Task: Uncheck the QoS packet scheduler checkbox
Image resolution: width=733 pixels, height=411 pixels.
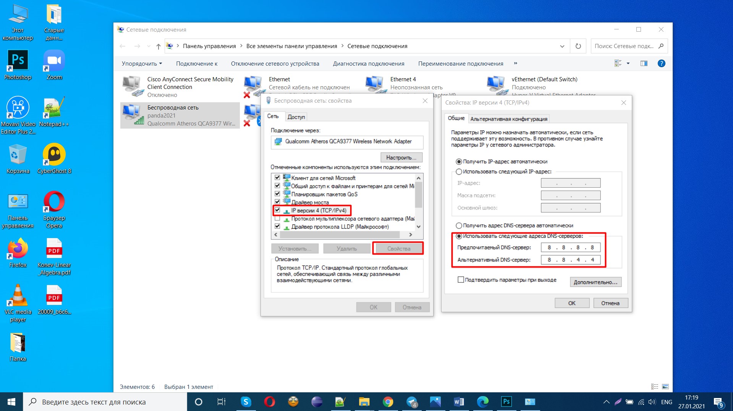Action: pos(277,194)
